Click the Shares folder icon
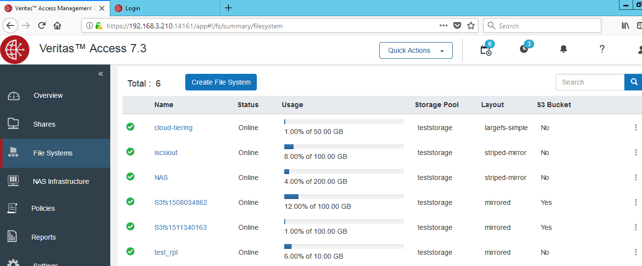The image size is (642, 266). coord(13,124)
